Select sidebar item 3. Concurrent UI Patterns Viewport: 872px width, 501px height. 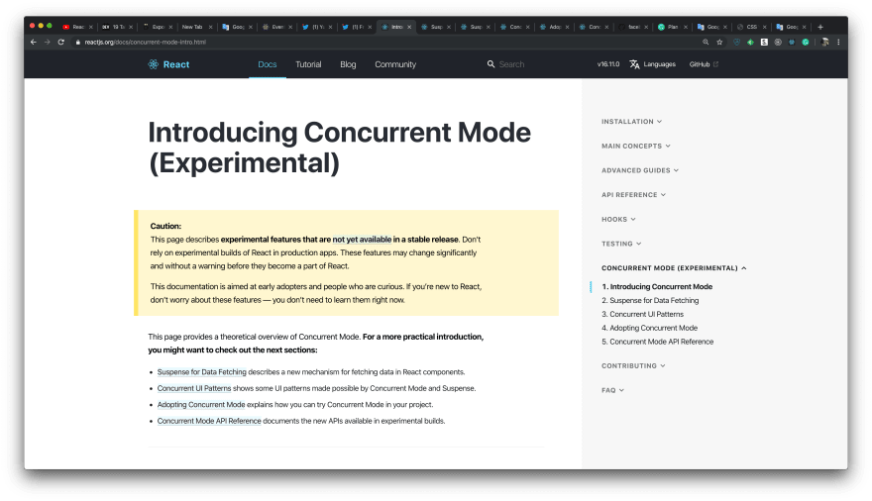pos(642,315)
